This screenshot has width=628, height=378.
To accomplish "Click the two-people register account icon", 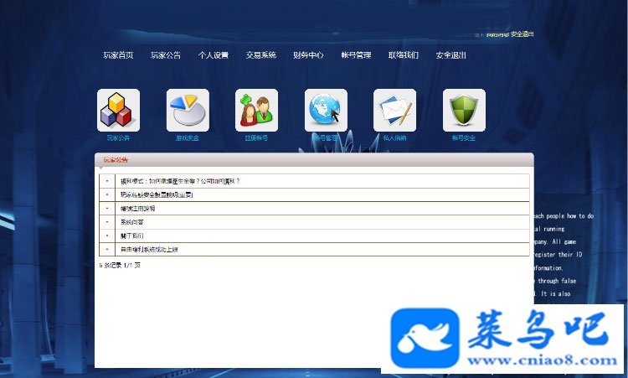I will pyautogui.click(x=257, y=111).
